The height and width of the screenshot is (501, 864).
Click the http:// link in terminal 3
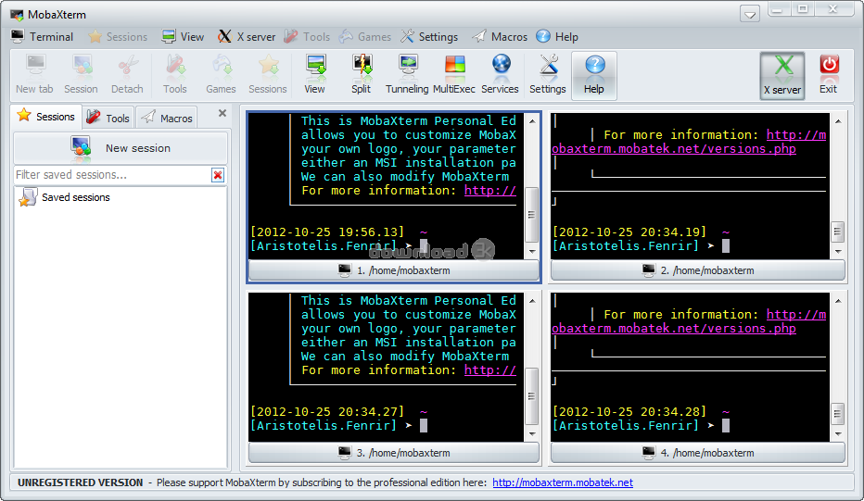pyautogui.click(x=489, y=370)
